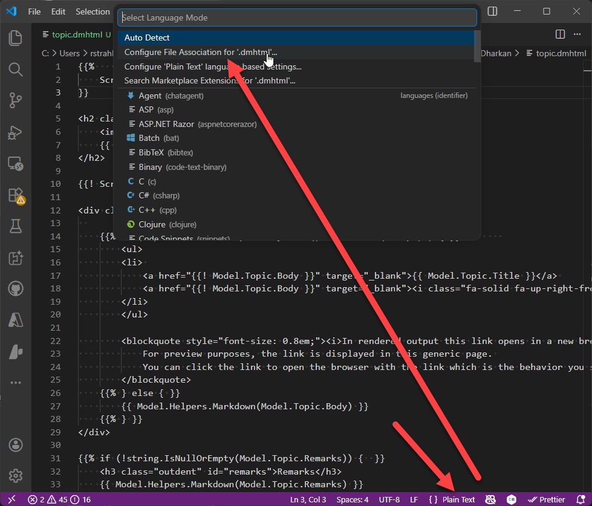Change end of line sequence LF
The height and width of the screenshot is (506, 592).
click(x=414, y=499)
